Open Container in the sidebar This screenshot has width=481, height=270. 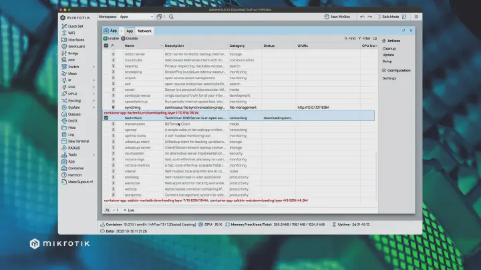(x=73, y=168)
